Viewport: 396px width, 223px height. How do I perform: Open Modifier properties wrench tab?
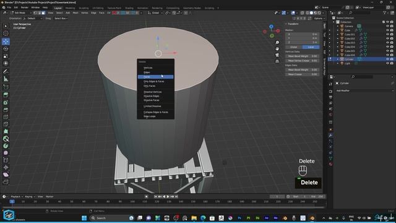point(330,136)
